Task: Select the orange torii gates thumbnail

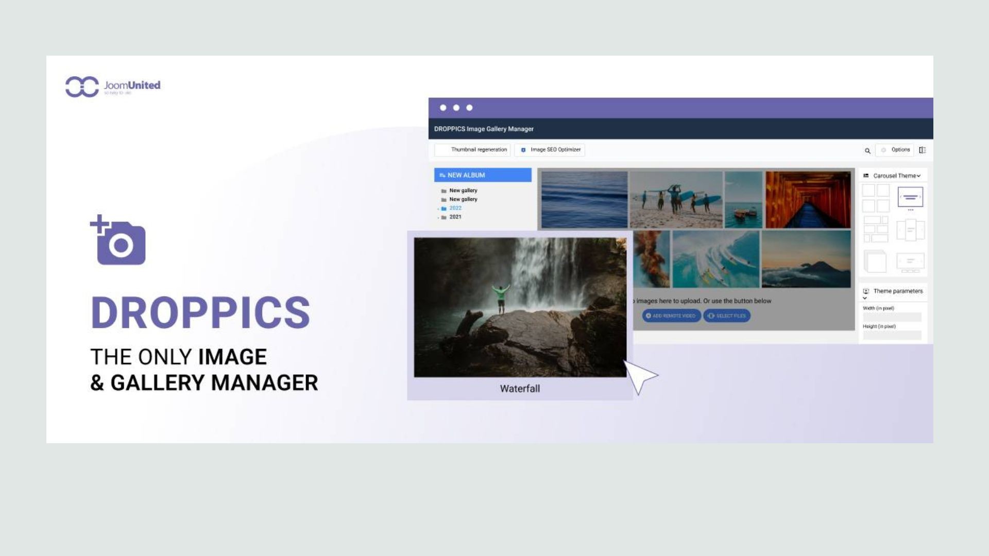Action: tap(808, 200)
